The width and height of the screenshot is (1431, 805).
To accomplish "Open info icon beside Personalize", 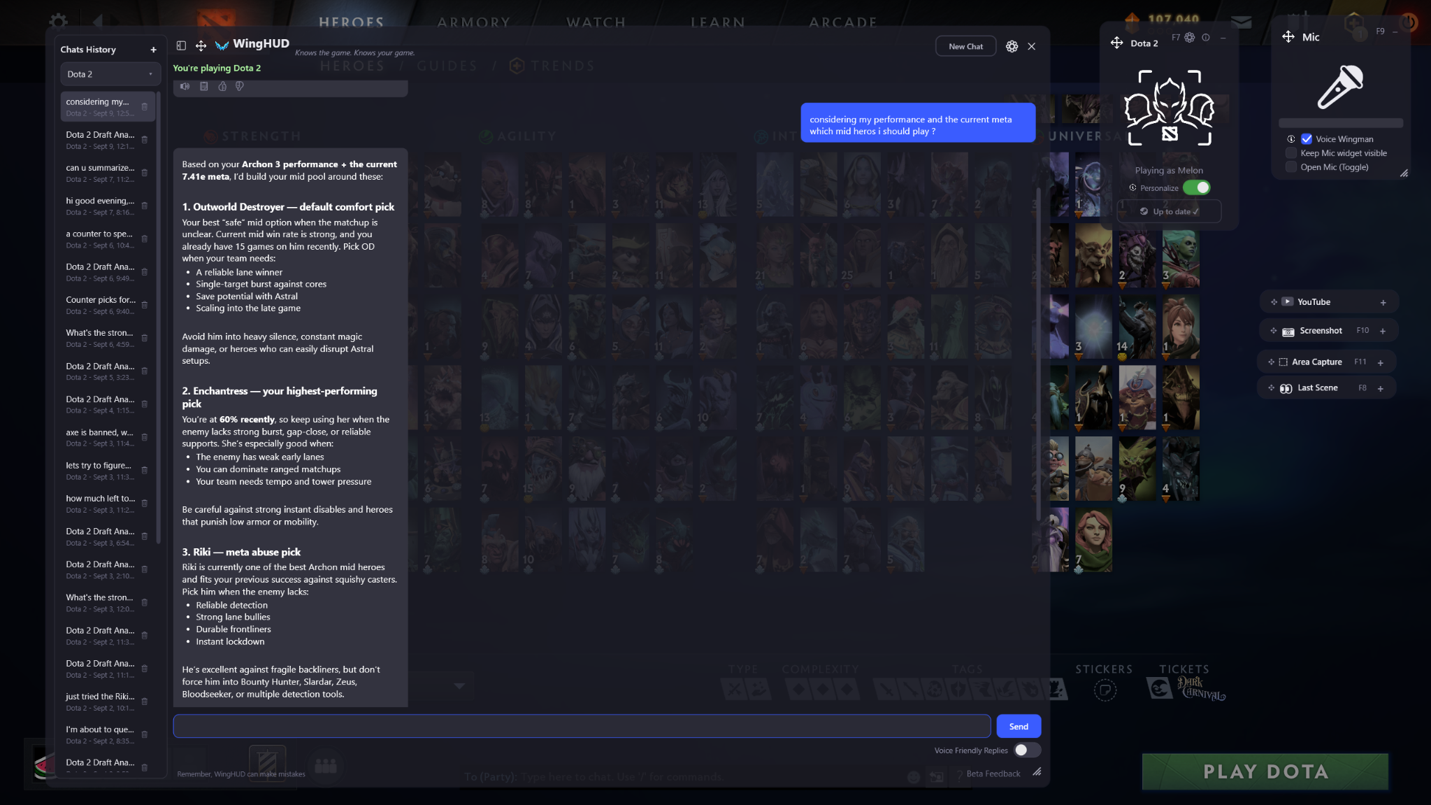I will pos(1132,187).
